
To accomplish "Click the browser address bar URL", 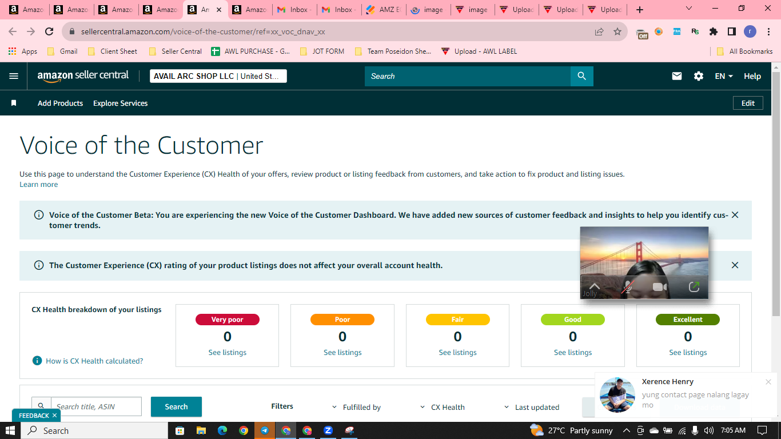I will tap(203, 32).
